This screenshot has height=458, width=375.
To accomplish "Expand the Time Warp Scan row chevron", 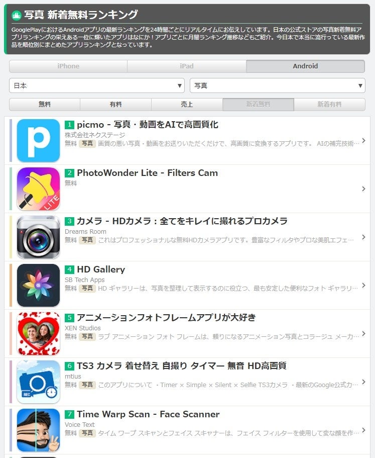I will click(363, 430).
